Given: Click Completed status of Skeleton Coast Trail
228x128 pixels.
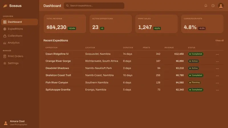Looking at the screenshot, I should (x=196, y=75).
